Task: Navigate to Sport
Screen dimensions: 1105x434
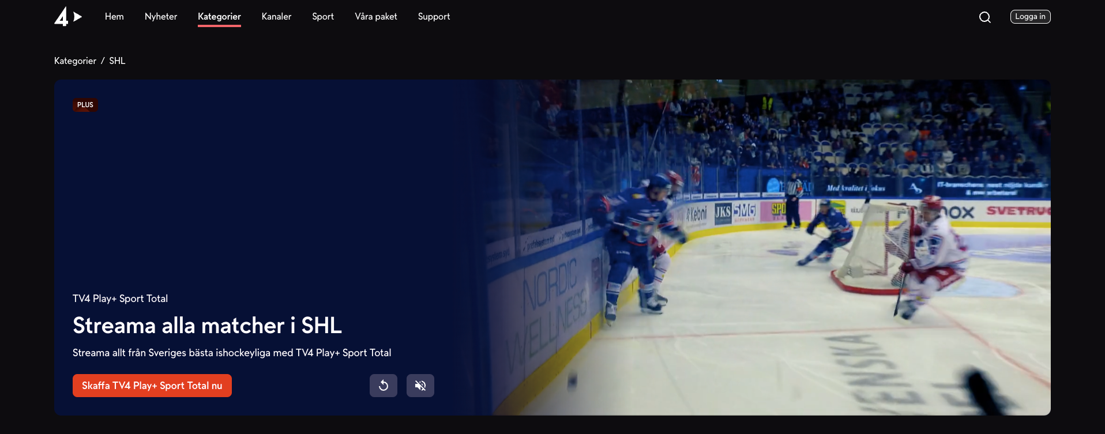Action: pos(323,17)
